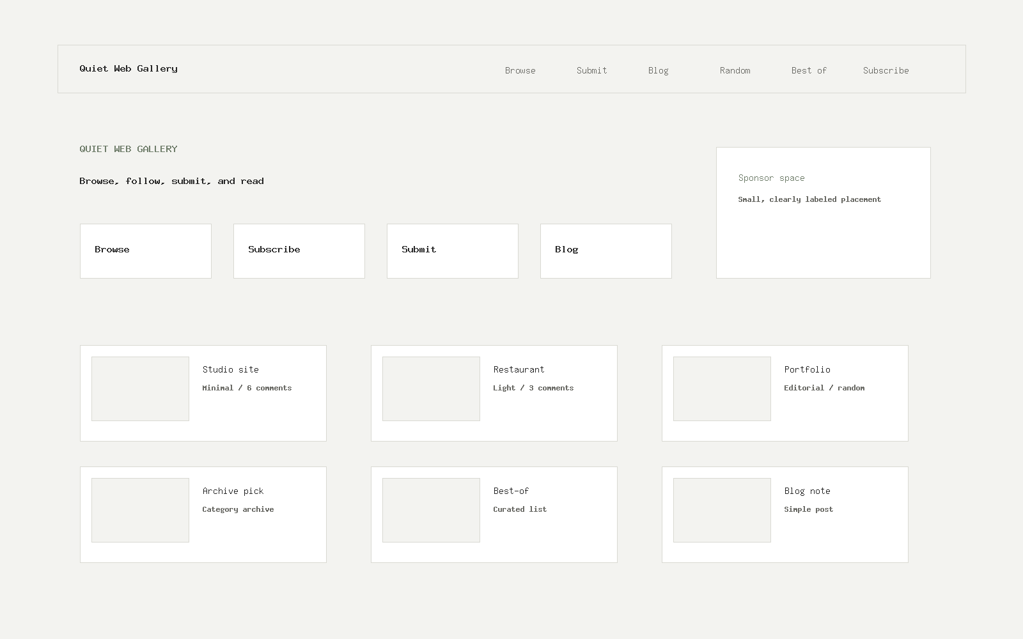Open the Archive pick thumbnail image
Screen dimensions: 1023x639
140,510
